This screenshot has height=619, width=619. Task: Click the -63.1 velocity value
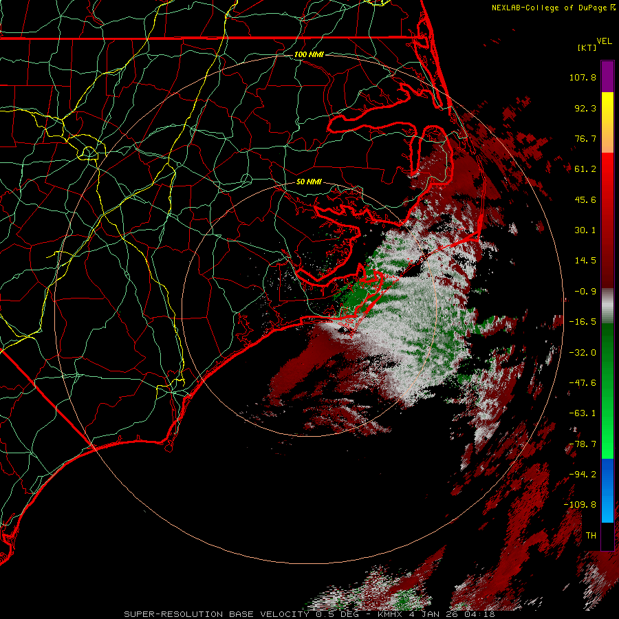coord(583,413)
